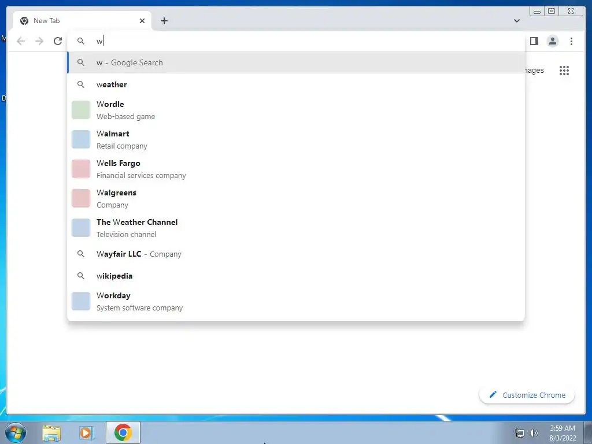Open File Explorer from taskbar

click(x=51, y=432)
